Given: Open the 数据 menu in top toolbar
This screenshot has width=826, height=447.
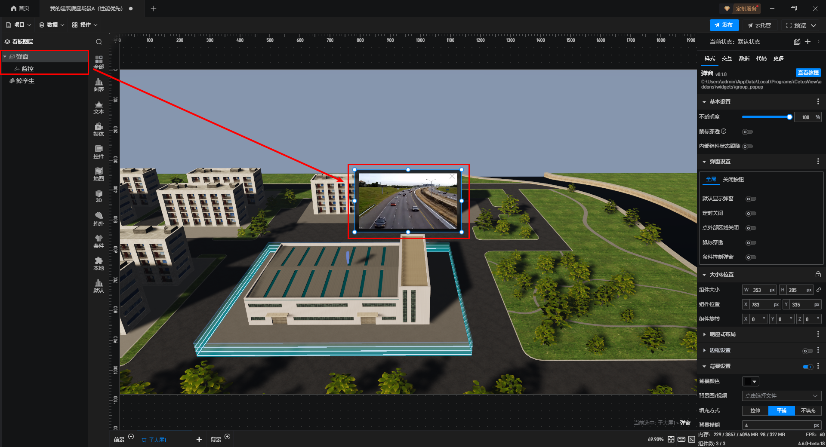Looking at the screenshot, I should 52,25.
